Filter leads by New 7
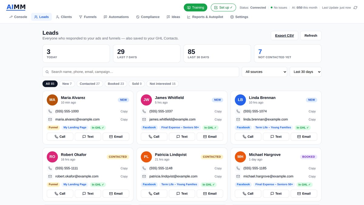The height and width of the screenshot is (205, 364). [67, 84]
